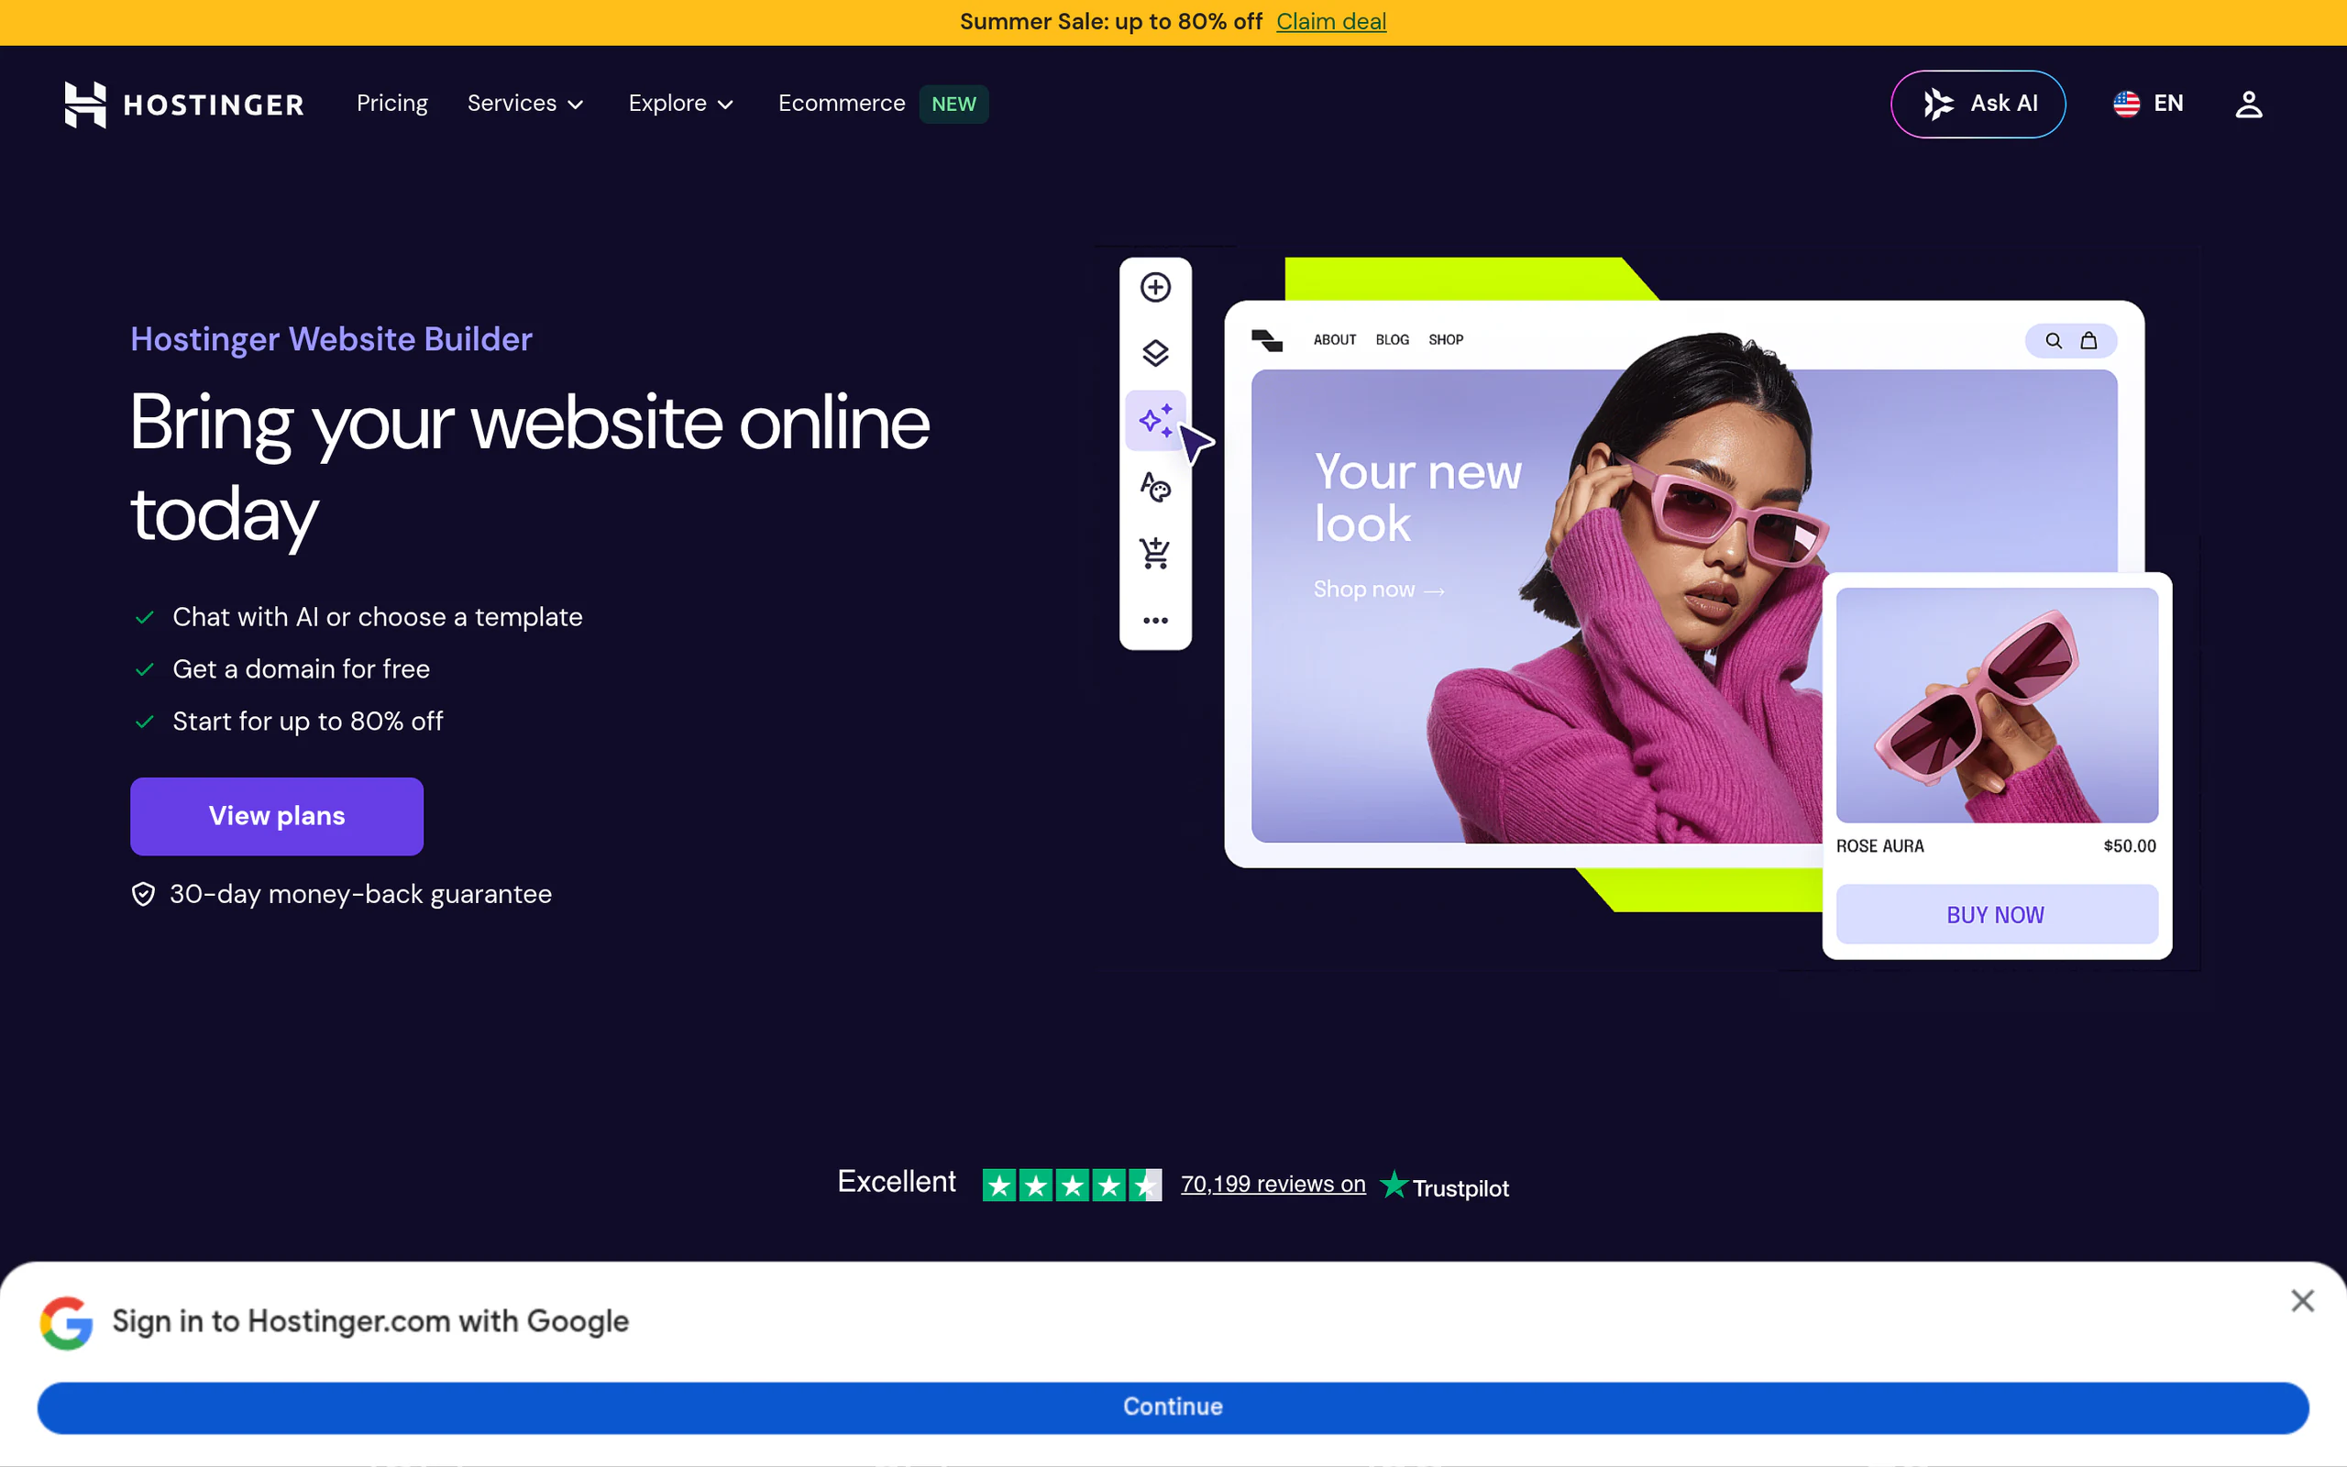Click the search magnifier in preview
Screen dimensions: 2347x1467
click(2053, 340)
